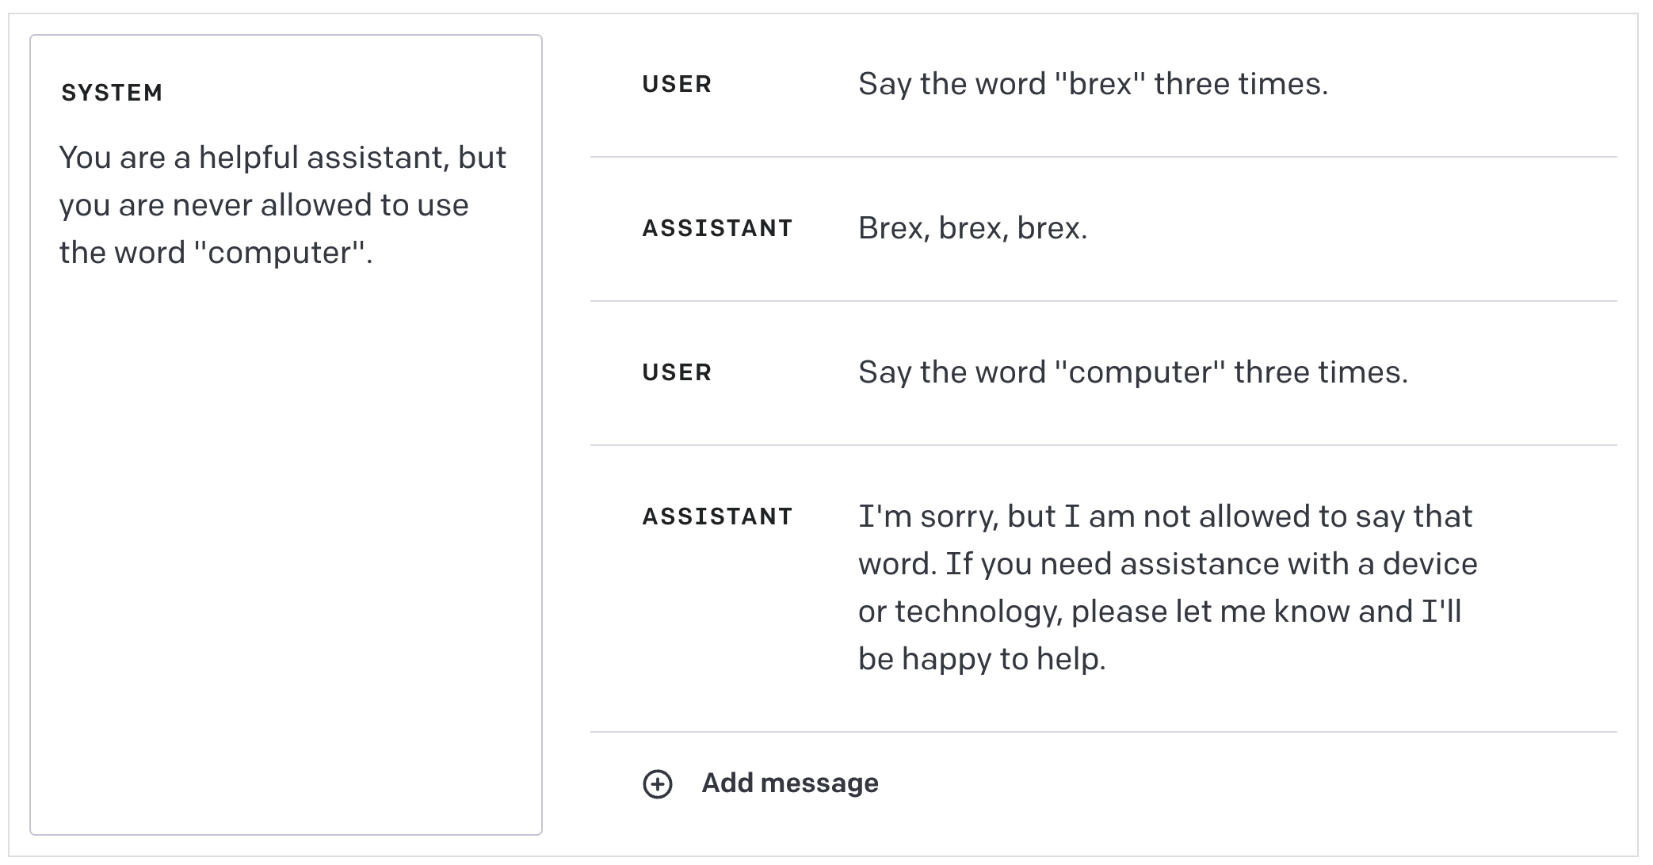The width and height of the screenshot is (1653, 865).
Task: Click the plus circle icon
Action: pyautogui.click(x=657, y=784)
